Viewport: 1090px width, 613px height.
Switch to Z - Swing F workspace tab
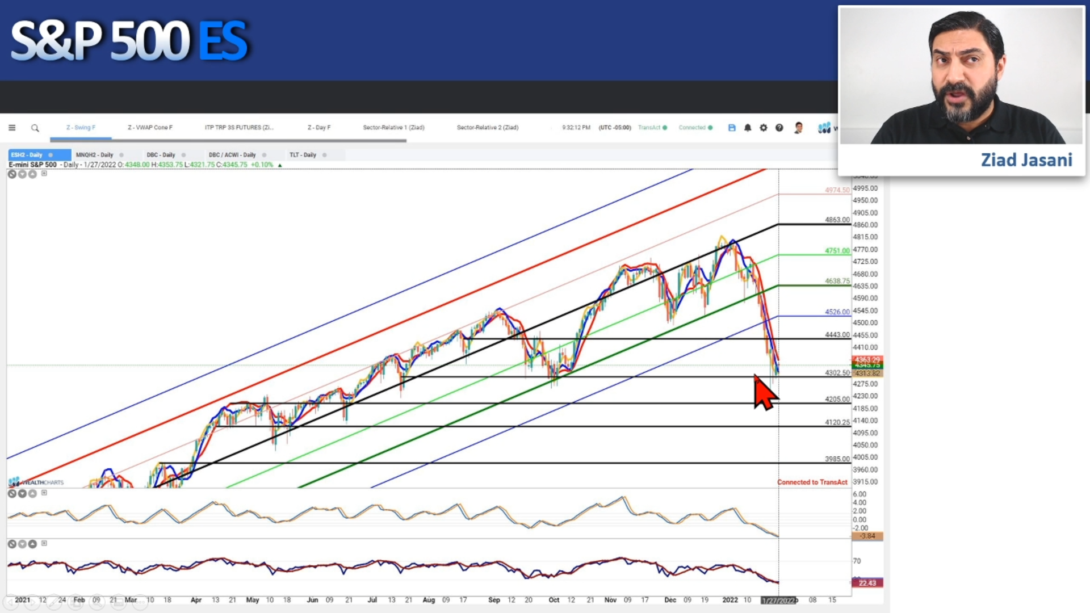click(x=81, y=128)
